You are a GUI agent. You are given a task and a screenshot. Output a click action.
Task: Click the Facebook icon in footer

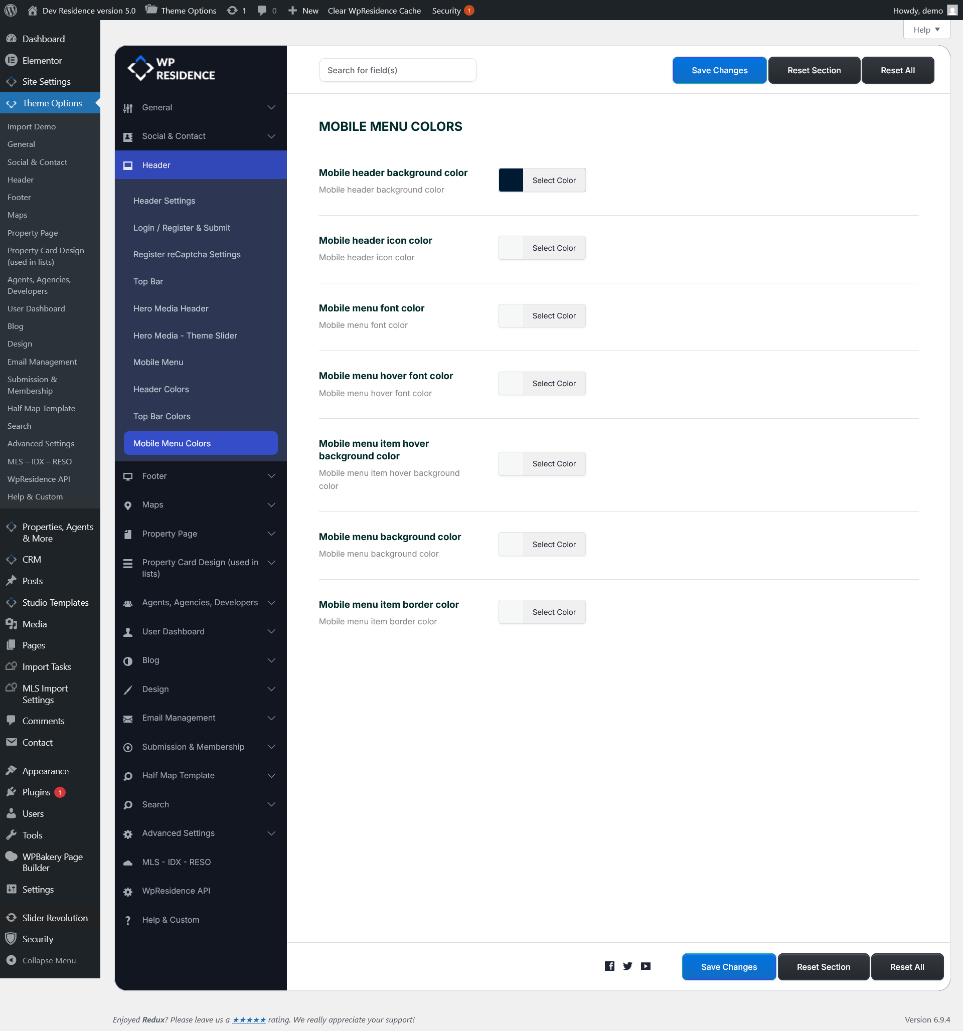610,966
